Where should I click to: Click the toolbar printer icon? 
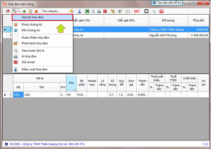[x=99, y=11]
